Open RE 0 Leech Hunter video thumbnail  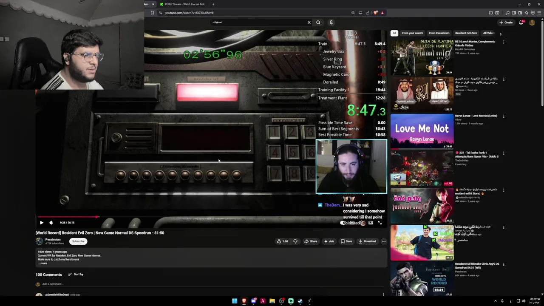(422, 57)
